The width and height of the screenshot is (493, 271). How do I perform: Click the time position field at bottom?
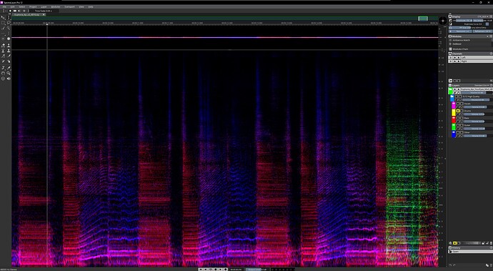point(236,270)
